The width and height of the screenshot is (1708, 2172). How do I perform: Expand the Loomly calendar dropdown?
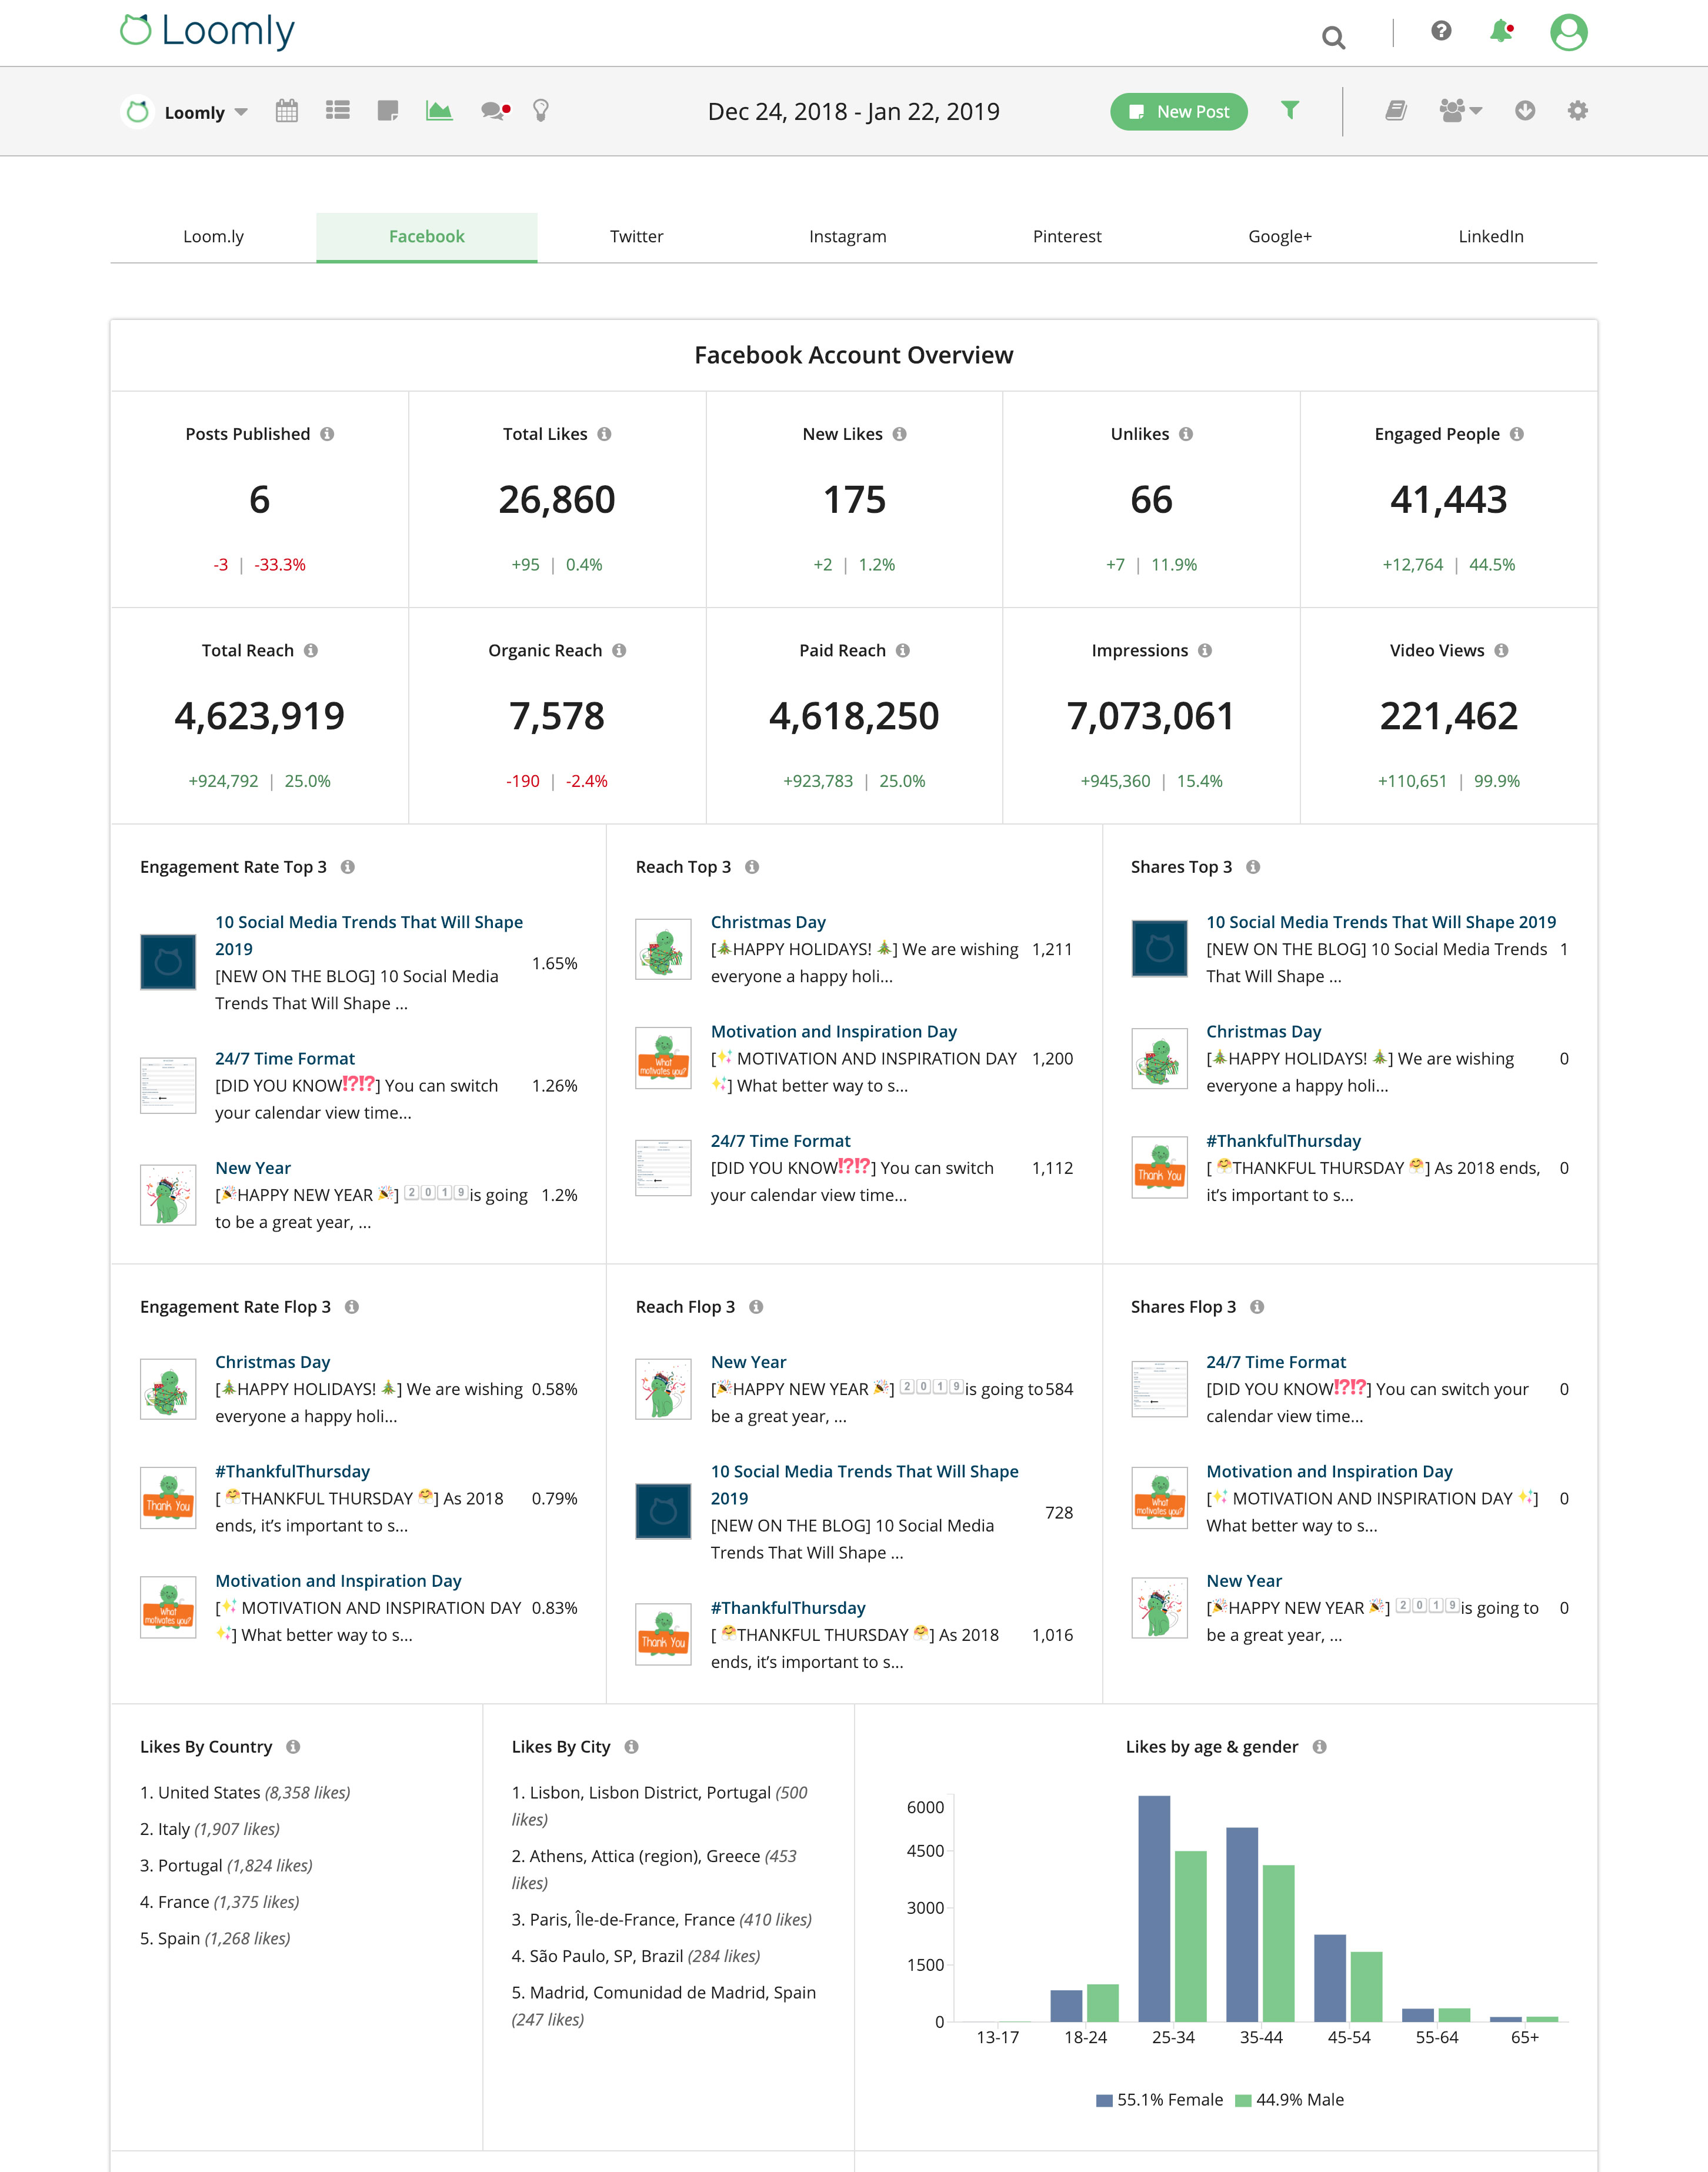241,112
